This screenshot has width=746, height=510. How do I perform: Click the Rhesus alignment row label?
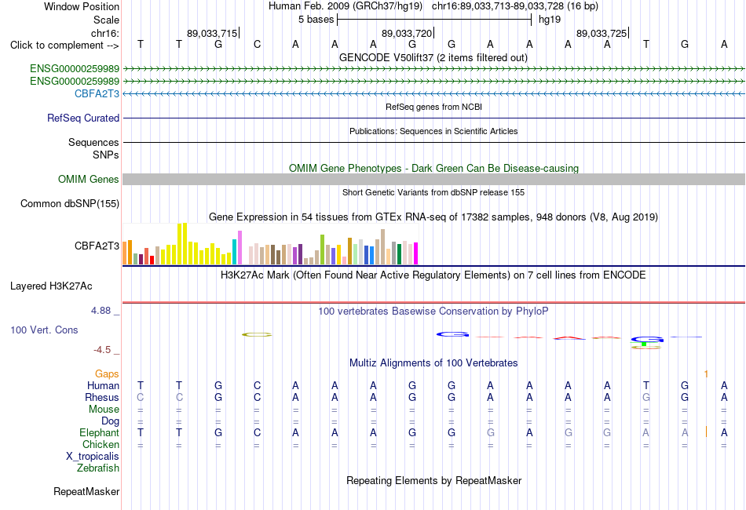pyautogui.click(x=102, y=397)
